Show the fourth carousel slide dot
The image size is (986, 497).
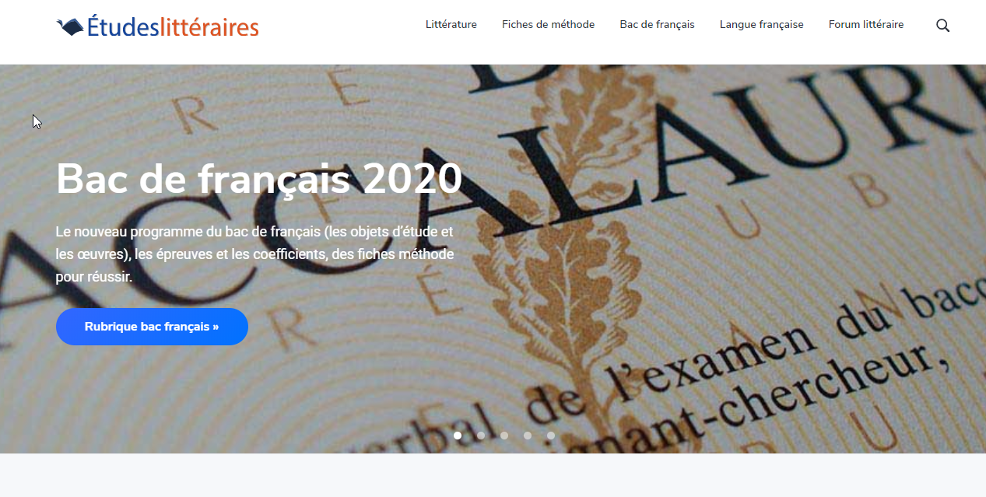pyautogui.click(x=528, y=436)
